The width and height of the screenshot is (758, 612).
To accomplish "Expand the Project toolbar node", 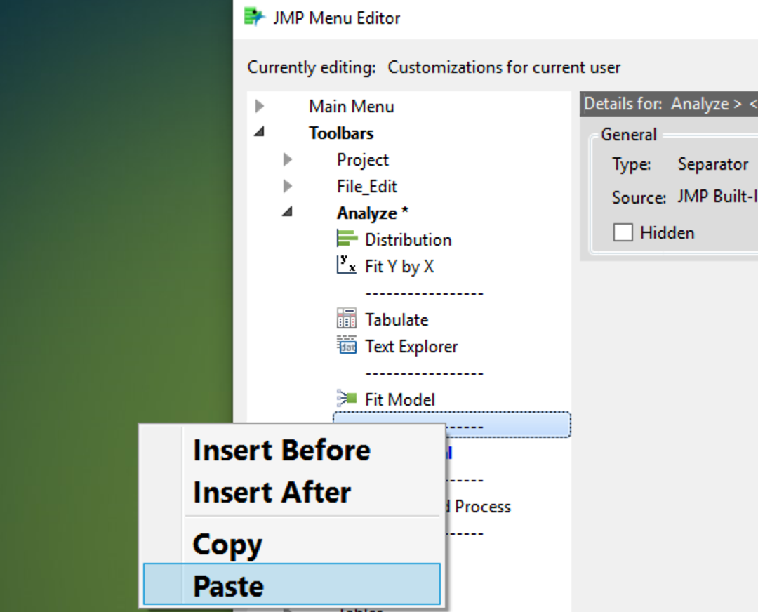I will tap(288, 159).
